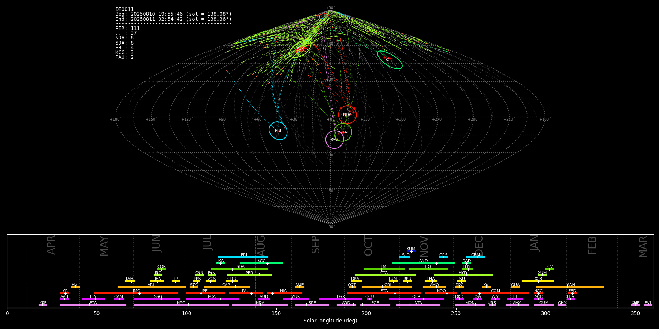Click the SPE shower label in timeline
This screenshot has height=329, width=659.
(x=312, y=303)
